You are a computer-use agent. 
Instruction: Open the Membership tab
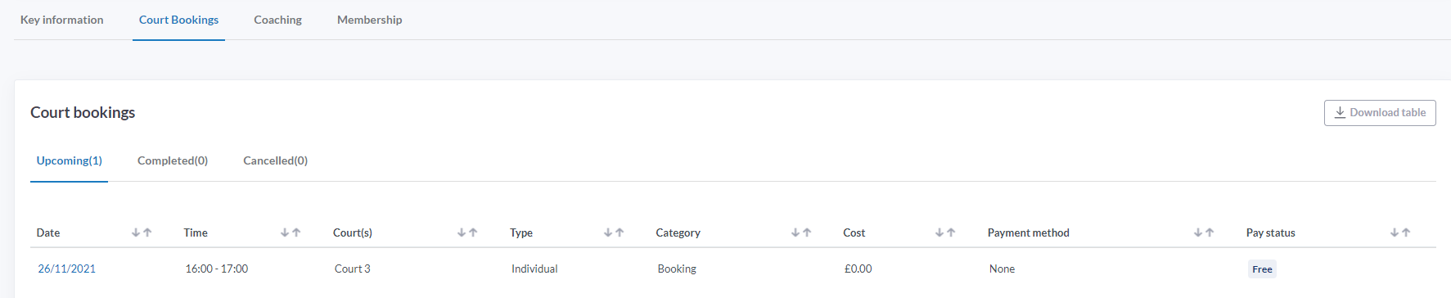tap(369, 20)
